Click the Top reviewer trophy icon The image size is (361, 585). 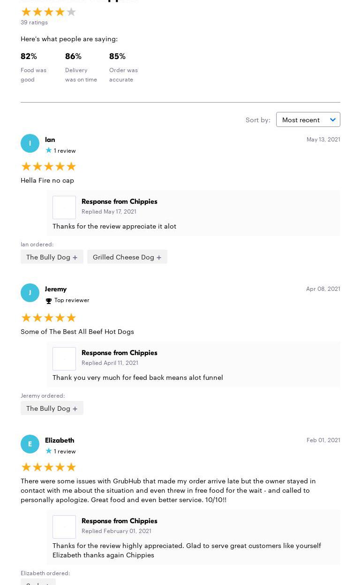point(49,301)
